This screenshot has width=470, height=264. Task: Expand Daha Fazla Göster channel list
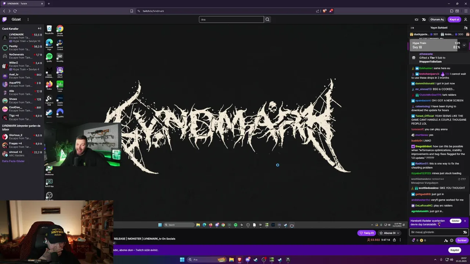point(13,161)
